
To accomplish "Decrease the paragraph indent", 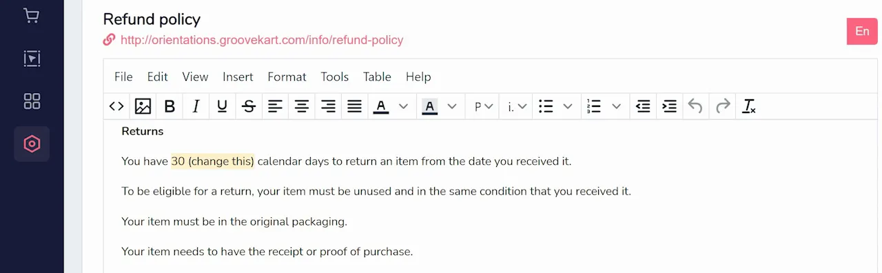I will 643,106.
